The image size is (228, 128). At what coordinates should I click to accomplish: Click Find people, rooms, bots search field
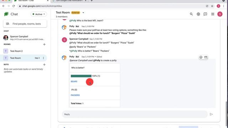(x=25, y=24)
